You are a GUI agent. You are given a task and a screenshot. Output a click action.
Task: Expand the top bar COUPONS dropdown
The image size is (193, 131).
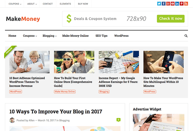coord(15,4)
